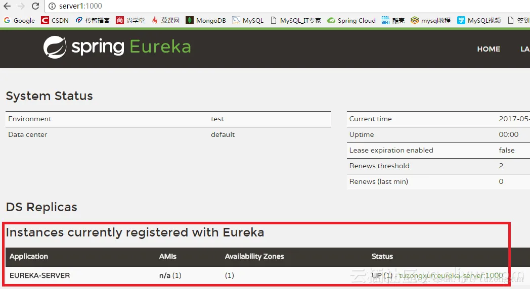Click the Renews threshold label
This screenshot has height=289, width=530.
pyautogui.click(x=379, y=166)
